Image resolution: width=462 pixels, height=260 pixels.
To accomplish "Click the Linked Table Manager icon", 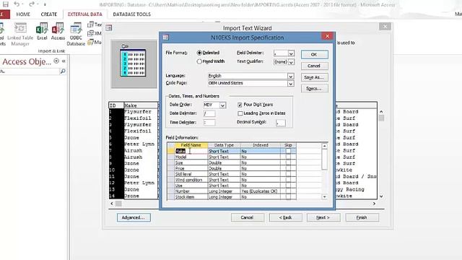I will (20, 29).
